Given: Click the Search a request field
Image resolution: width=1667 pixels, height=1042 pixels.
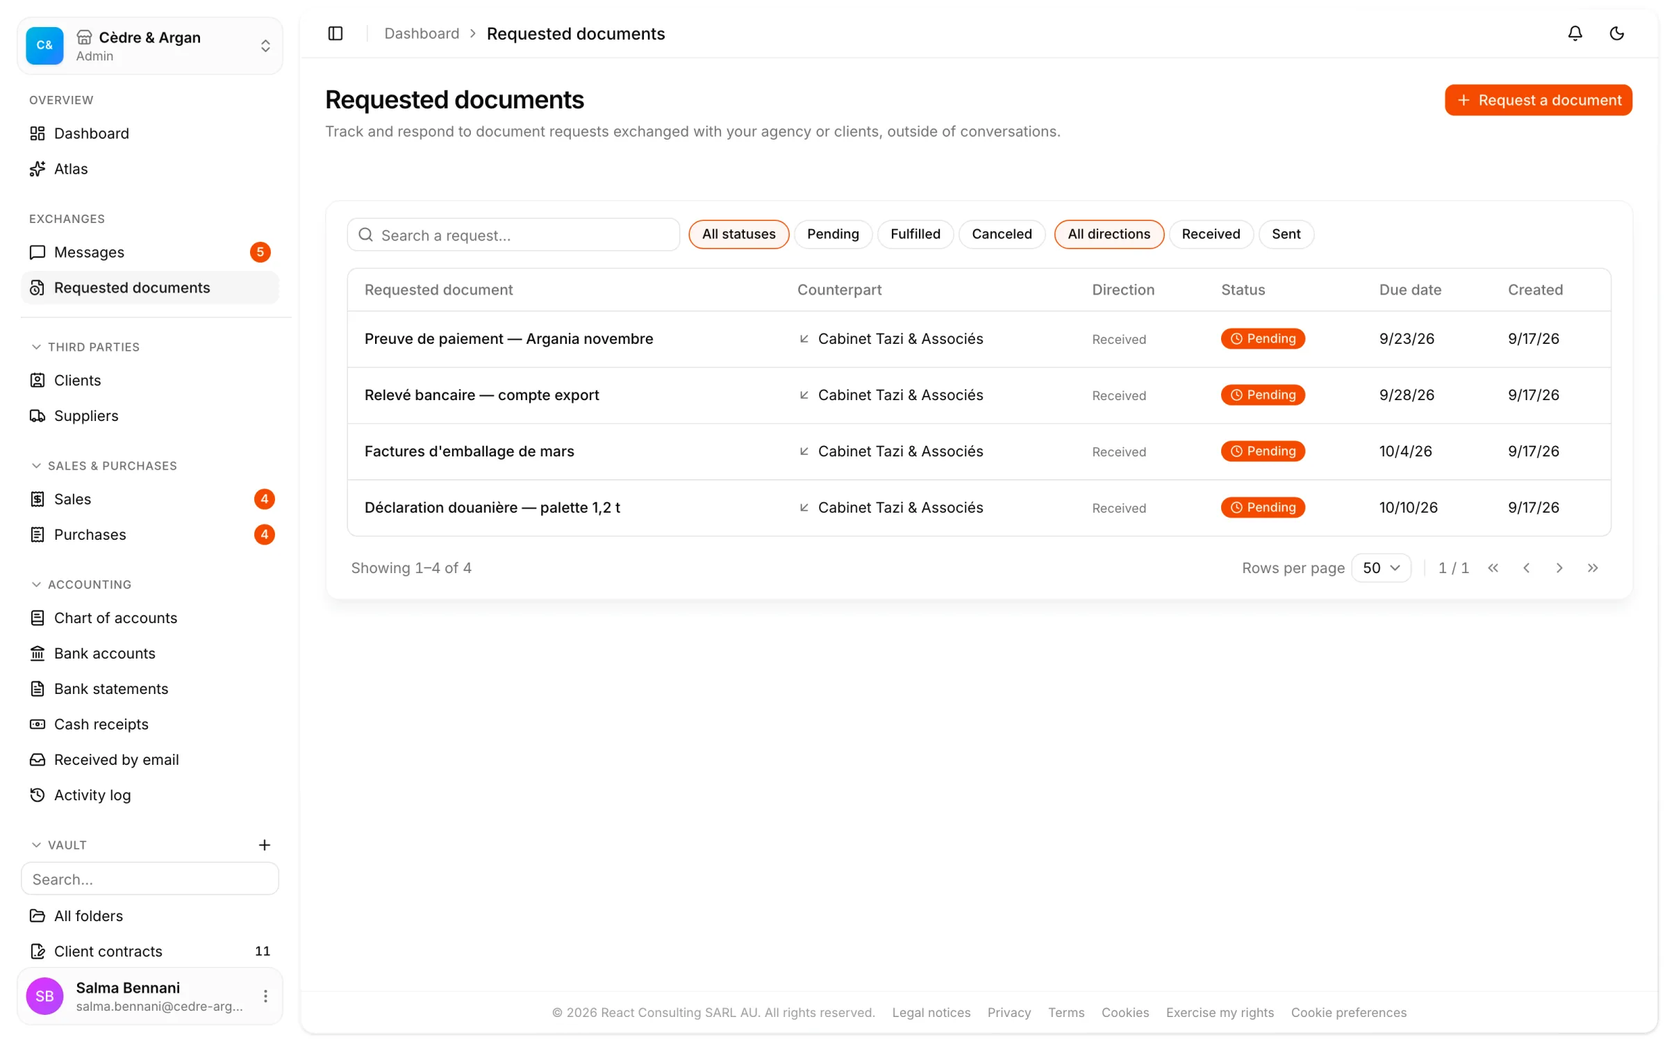Looking at the screenshot, I should coord(513,235).
